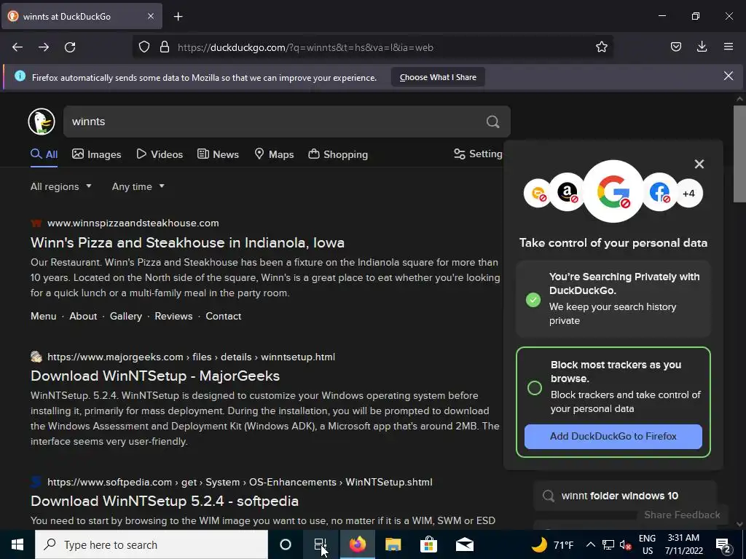Open Download WinNTSetup 5.2.4 softpedia result
The width and height of the screenshot is (746, 559).
(165, 501)
